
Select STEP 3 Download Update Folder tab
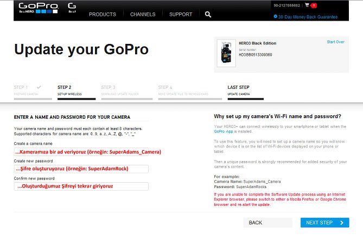pyautogui.click(x=127, y=92)
